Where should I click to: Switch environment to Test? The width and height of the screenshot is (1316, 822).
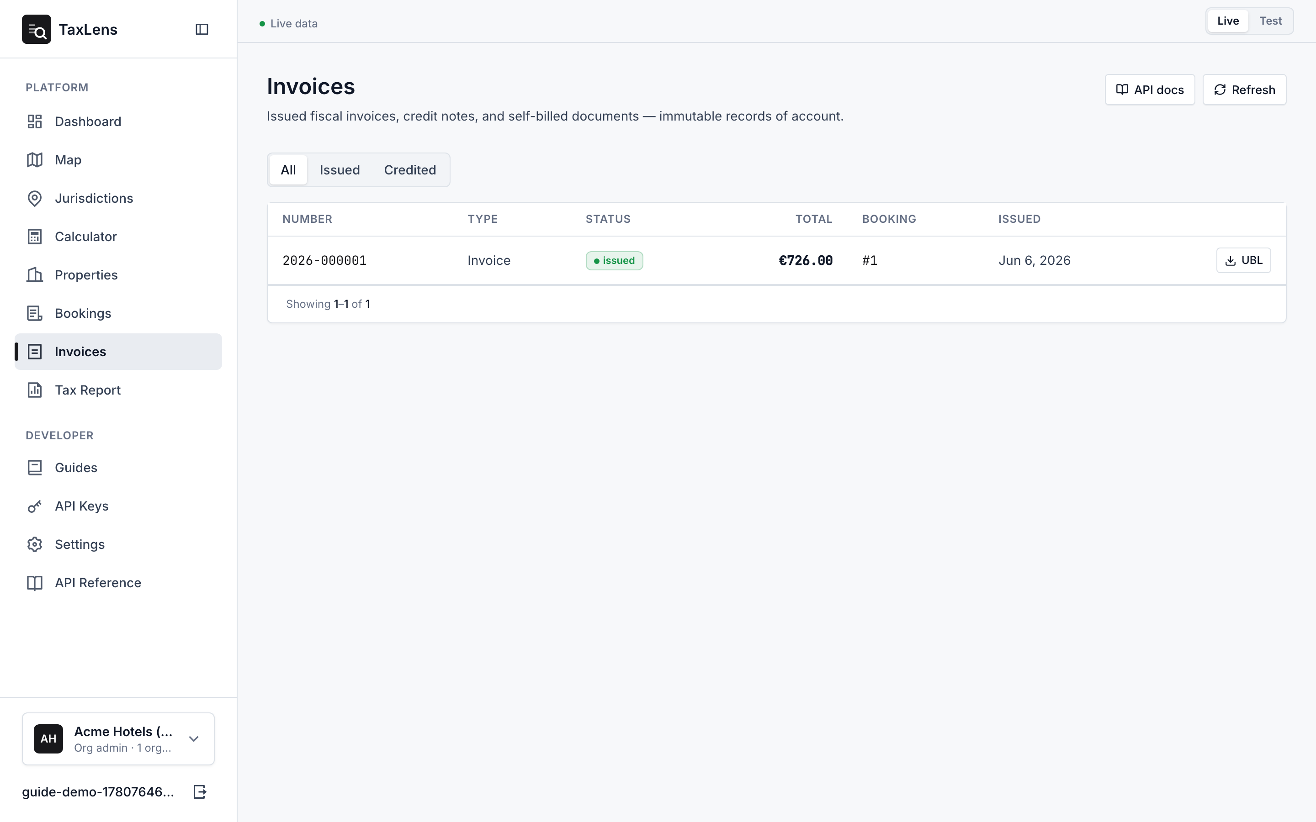pos(1270,21)
